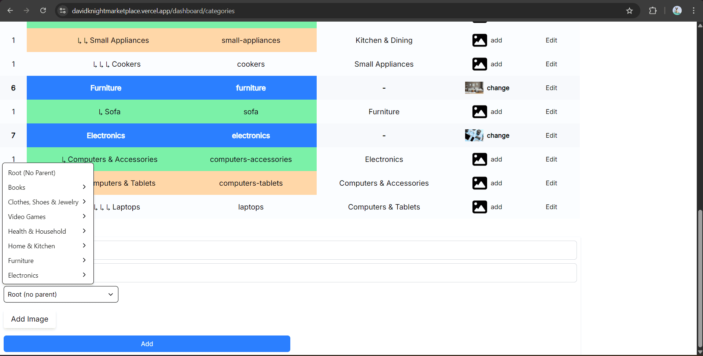The image size is (703, 356).
Task: Click the Furniture category thumbnail image
Action: [x=474, y=88]
